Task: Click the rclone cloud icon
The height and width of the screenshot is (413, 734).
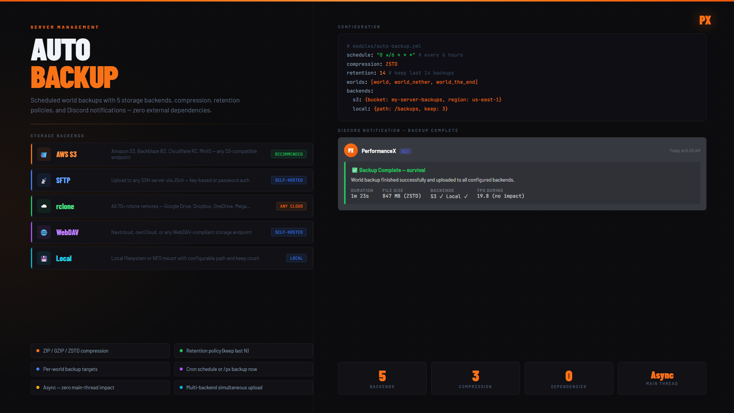Action: pos(44,206)
